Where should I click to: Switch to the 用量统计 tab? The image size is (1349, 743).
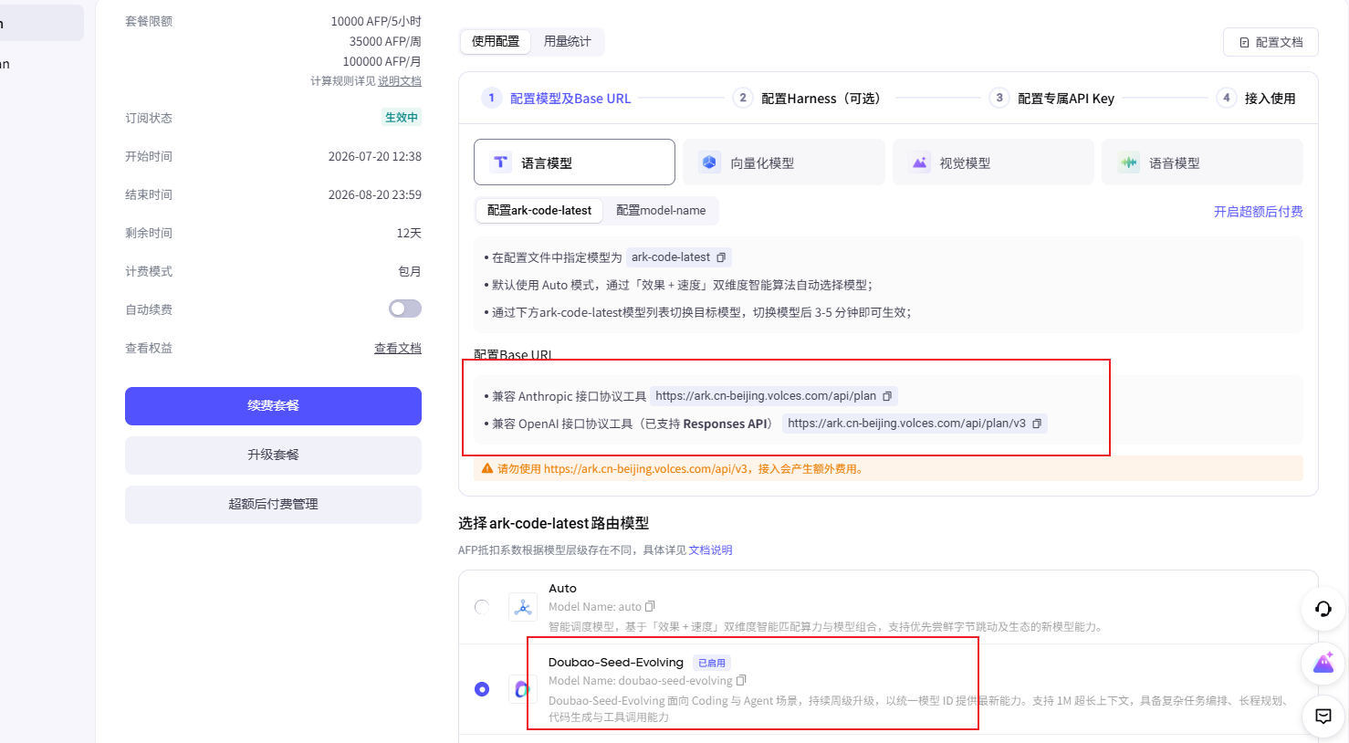tap(568, 41)
